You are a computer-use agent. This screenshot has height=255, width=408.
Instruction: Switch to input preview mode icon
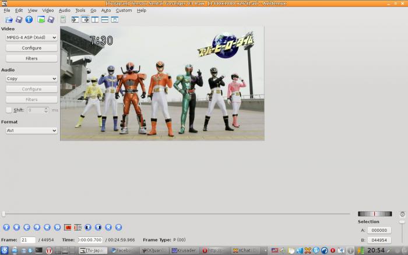click(75, 19)
